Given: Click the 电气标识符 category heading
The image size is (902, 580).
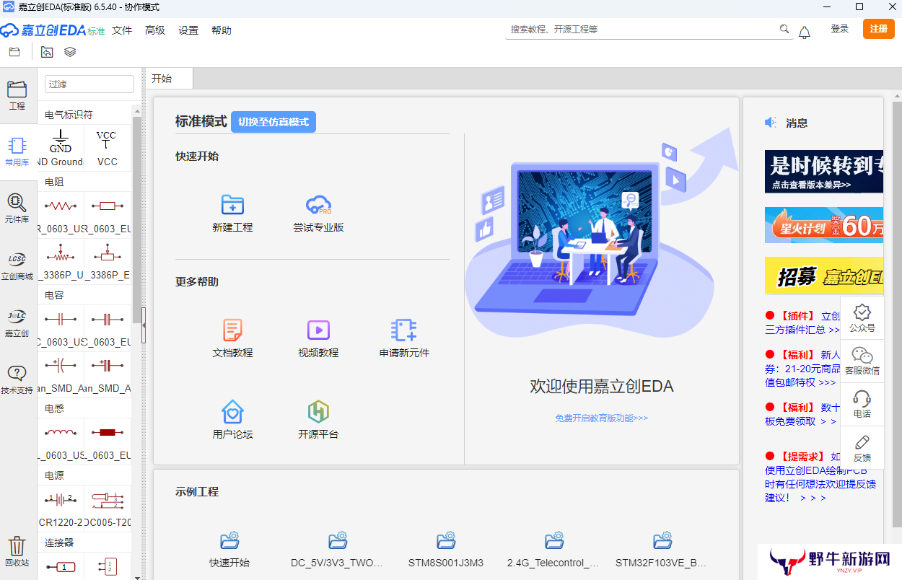Looking at the screenshot, I should 69,115.
